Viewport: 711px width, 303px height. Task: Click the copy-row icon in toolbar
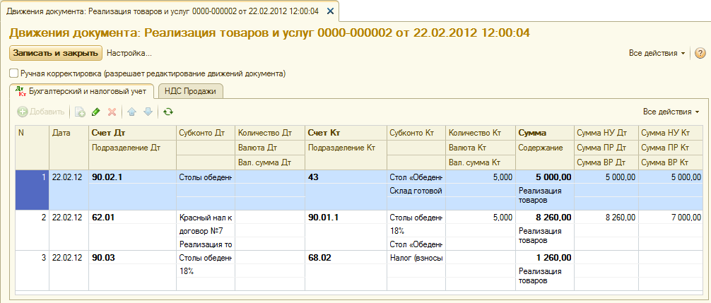click(80, 112)
